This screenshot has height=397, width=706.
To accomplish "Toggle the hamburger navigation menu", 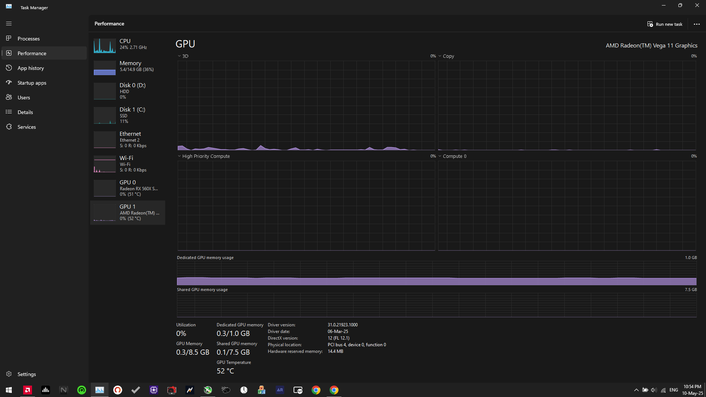I will point(9,24).
